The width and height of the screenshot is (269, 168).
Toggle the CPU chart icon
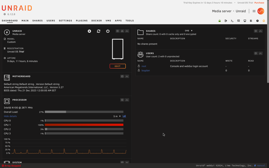[x=124, y=116]
